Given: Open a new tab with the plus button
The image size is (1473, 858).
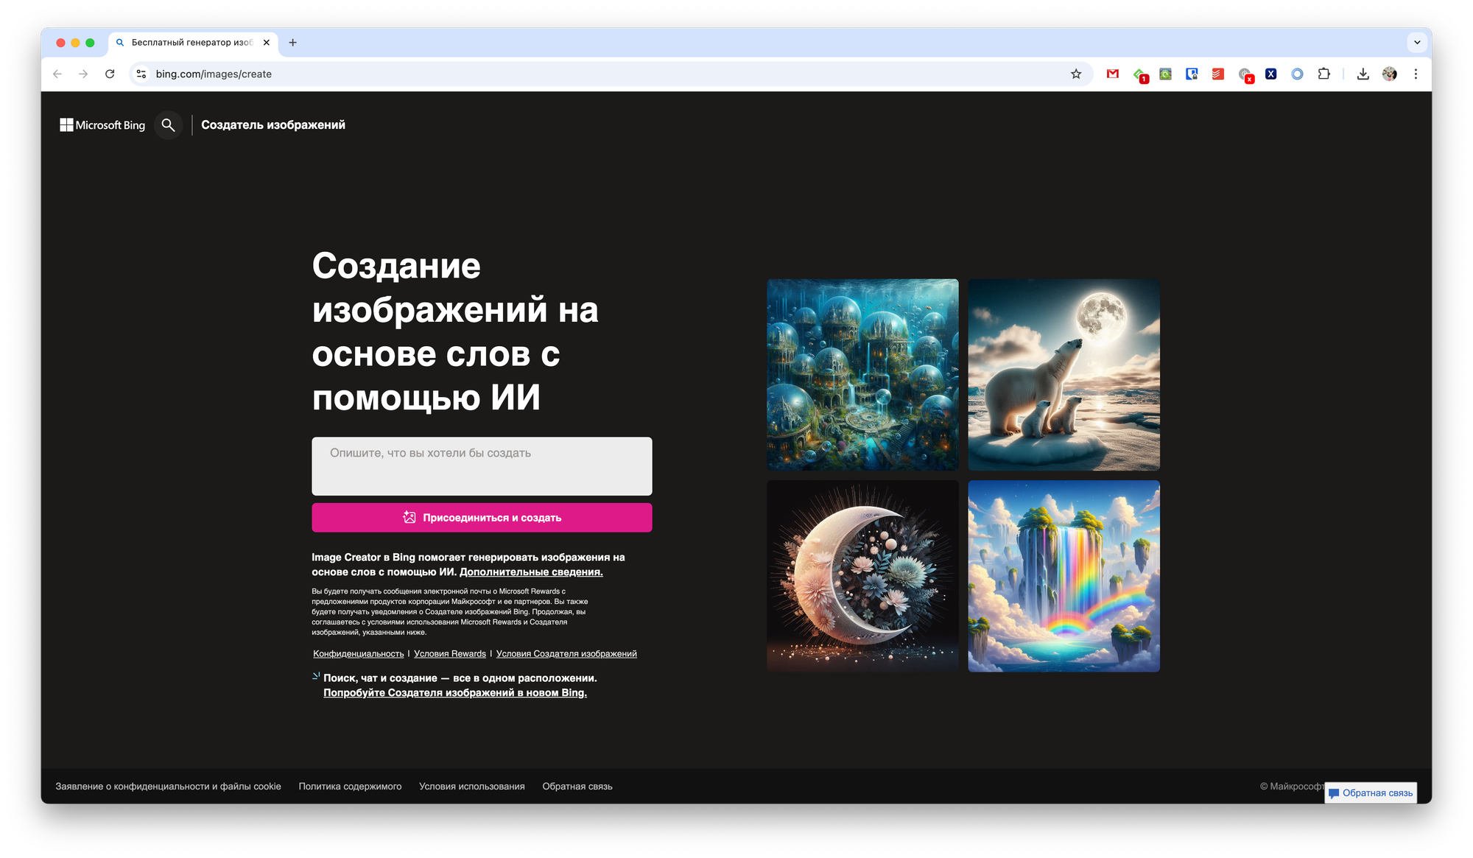Looking at the screenshot, I should pos(292,43).
